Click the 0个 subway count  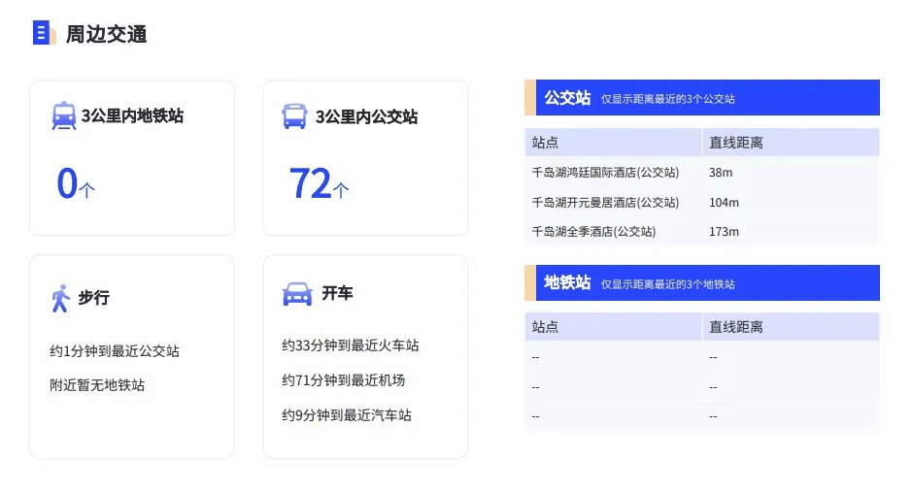[x=76, y=183]
